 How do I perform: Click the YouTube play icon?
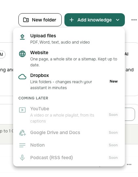click(22, 110)
